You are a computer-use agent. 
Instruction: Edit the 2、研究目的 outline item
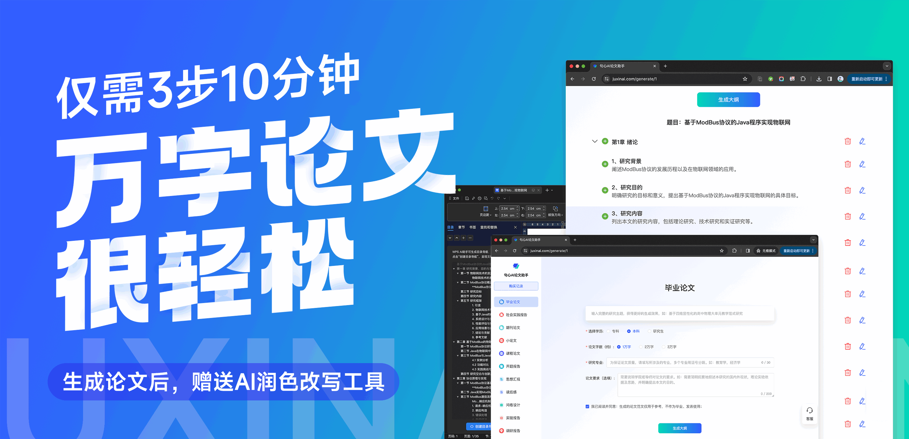pyautogui.click(x=862, y=190)
